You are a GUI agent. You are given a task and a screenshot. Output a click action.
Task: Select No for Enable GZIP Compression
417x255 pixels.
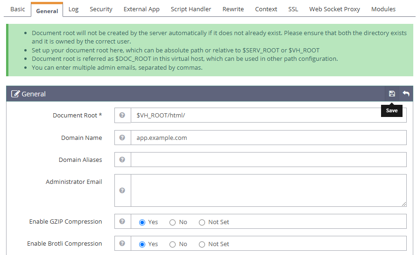coord(173,222)
